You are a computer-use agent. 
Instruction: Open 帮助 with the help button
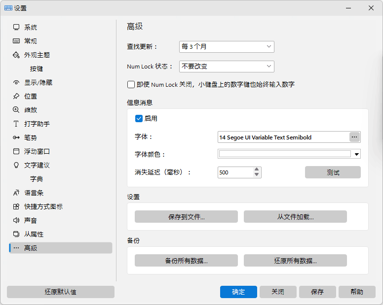(357, 292)
